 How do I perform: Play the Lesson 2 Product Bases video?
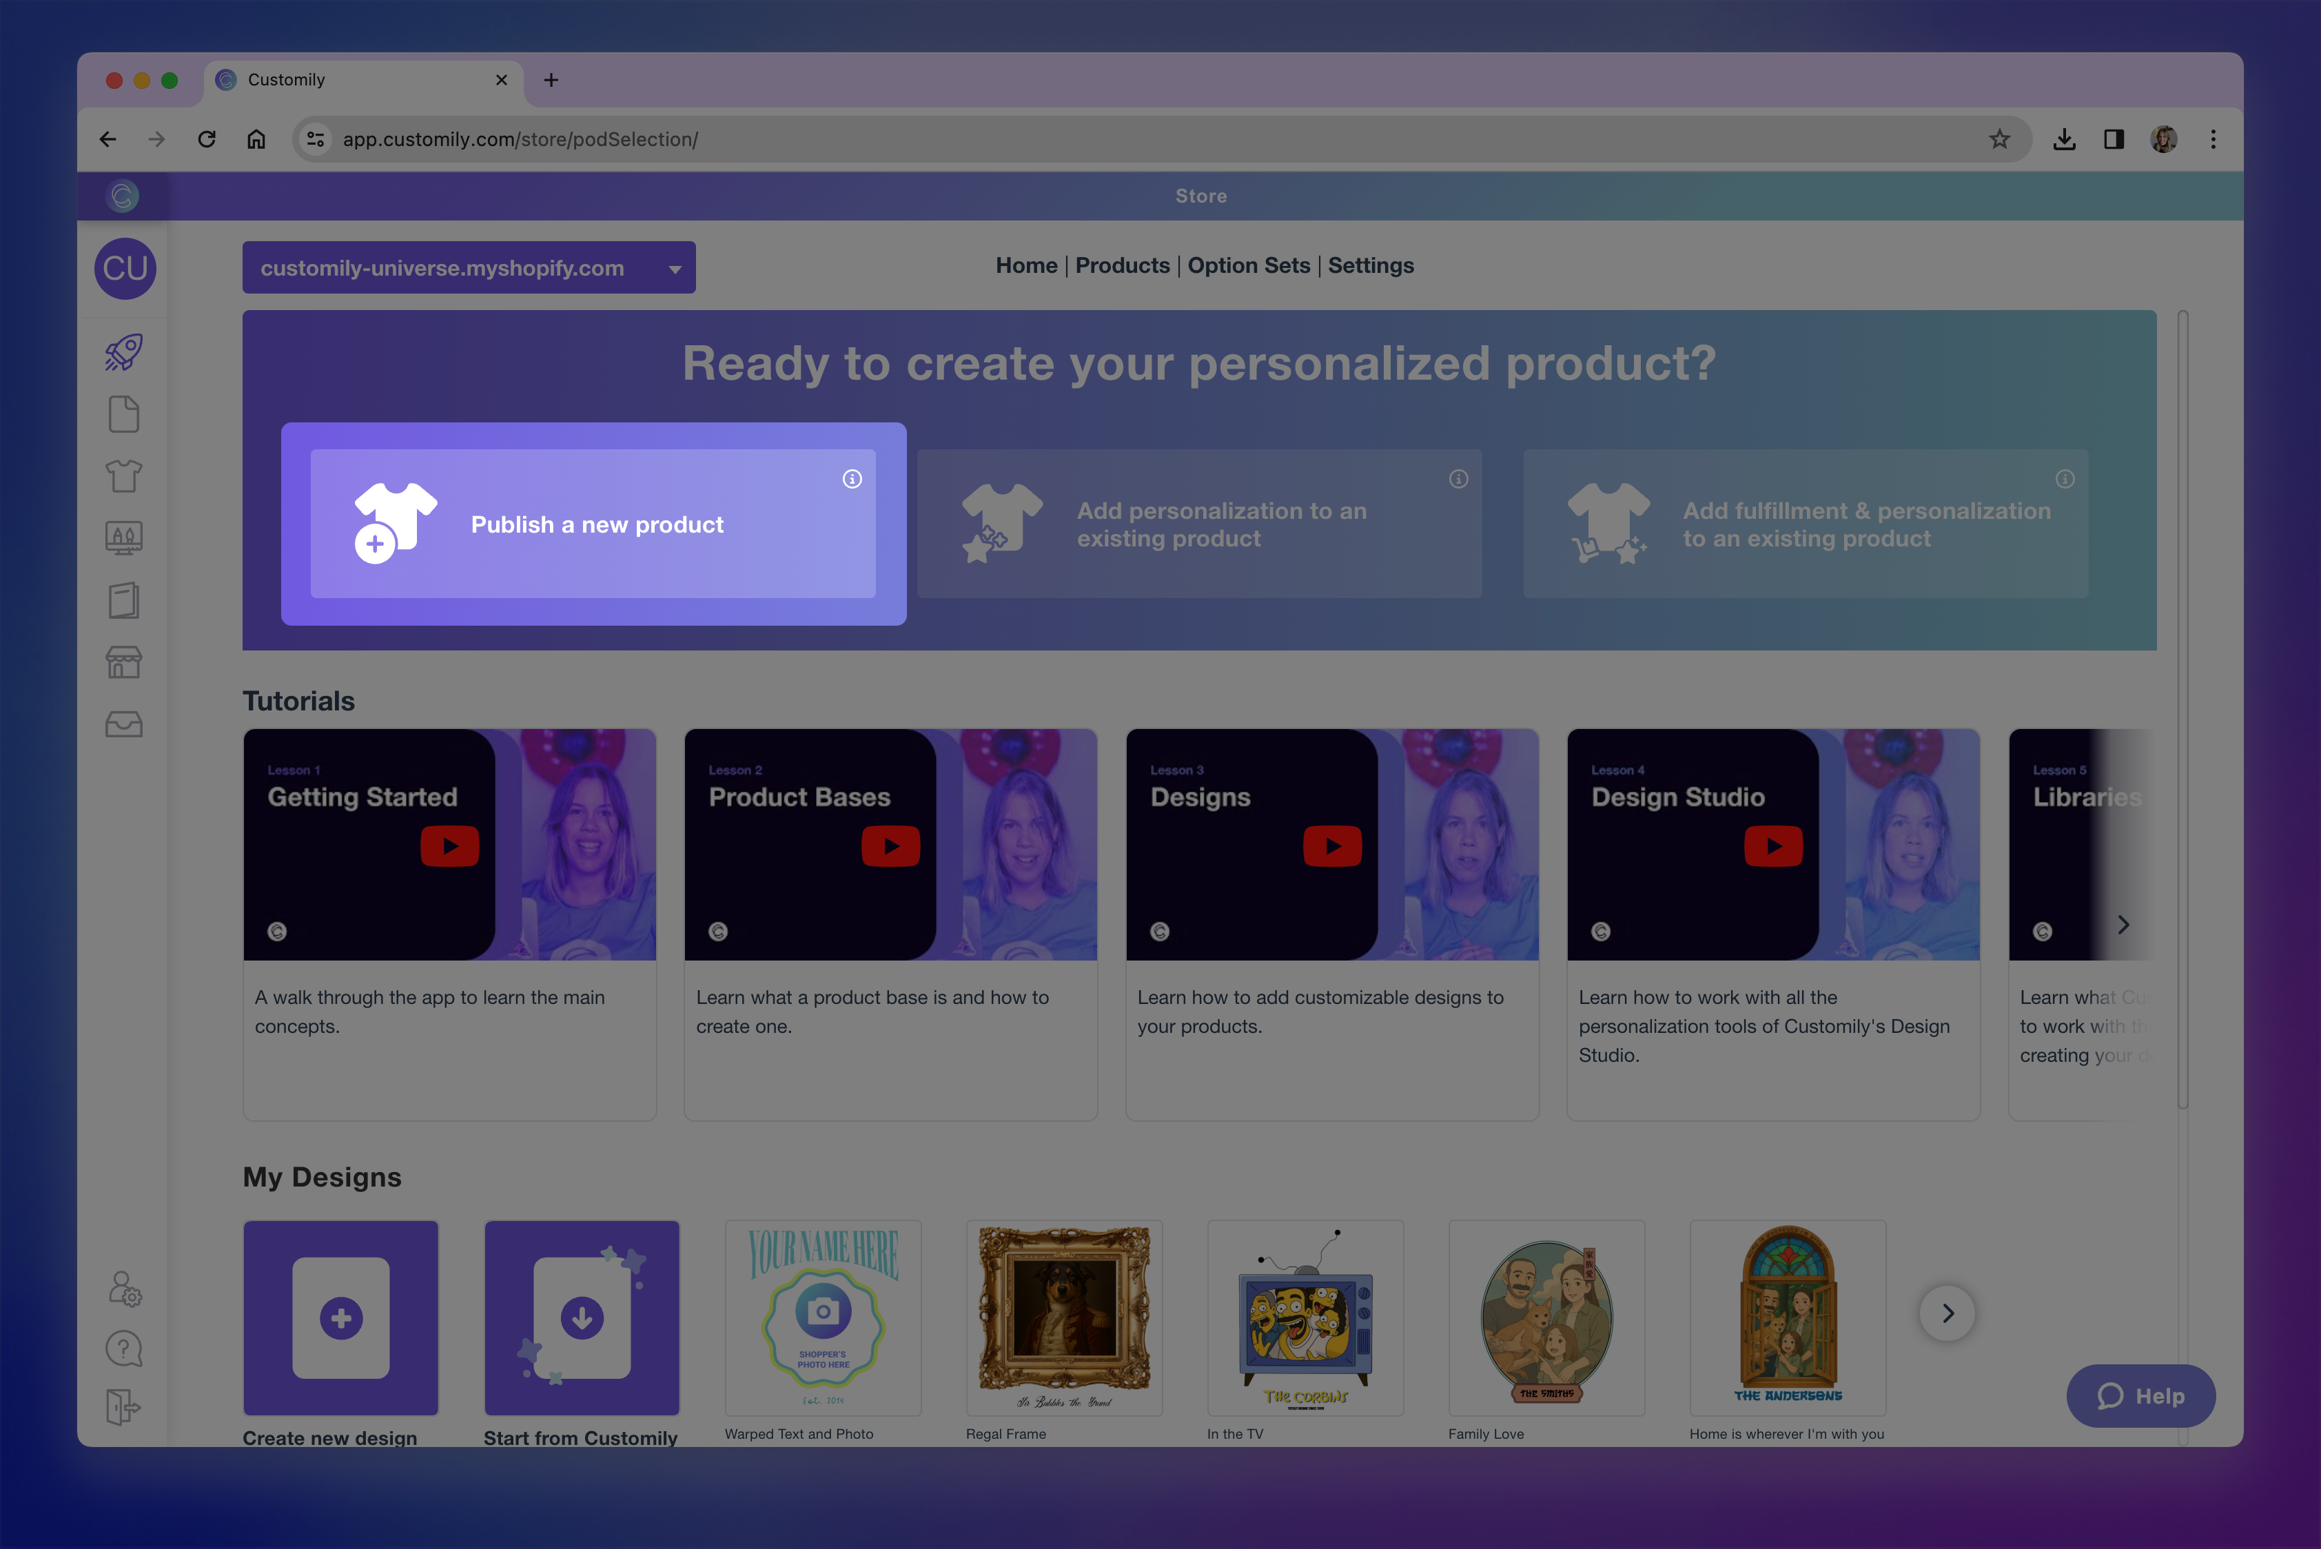coord(890,845)
